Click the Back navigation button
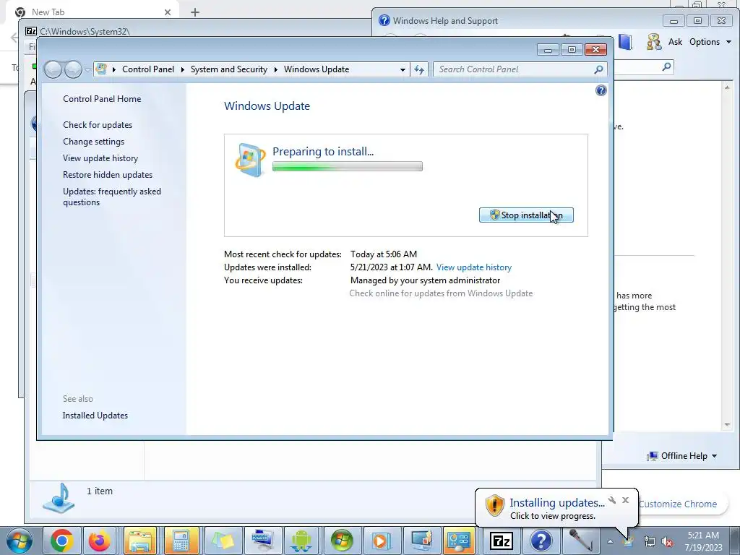 pos(53,70)
